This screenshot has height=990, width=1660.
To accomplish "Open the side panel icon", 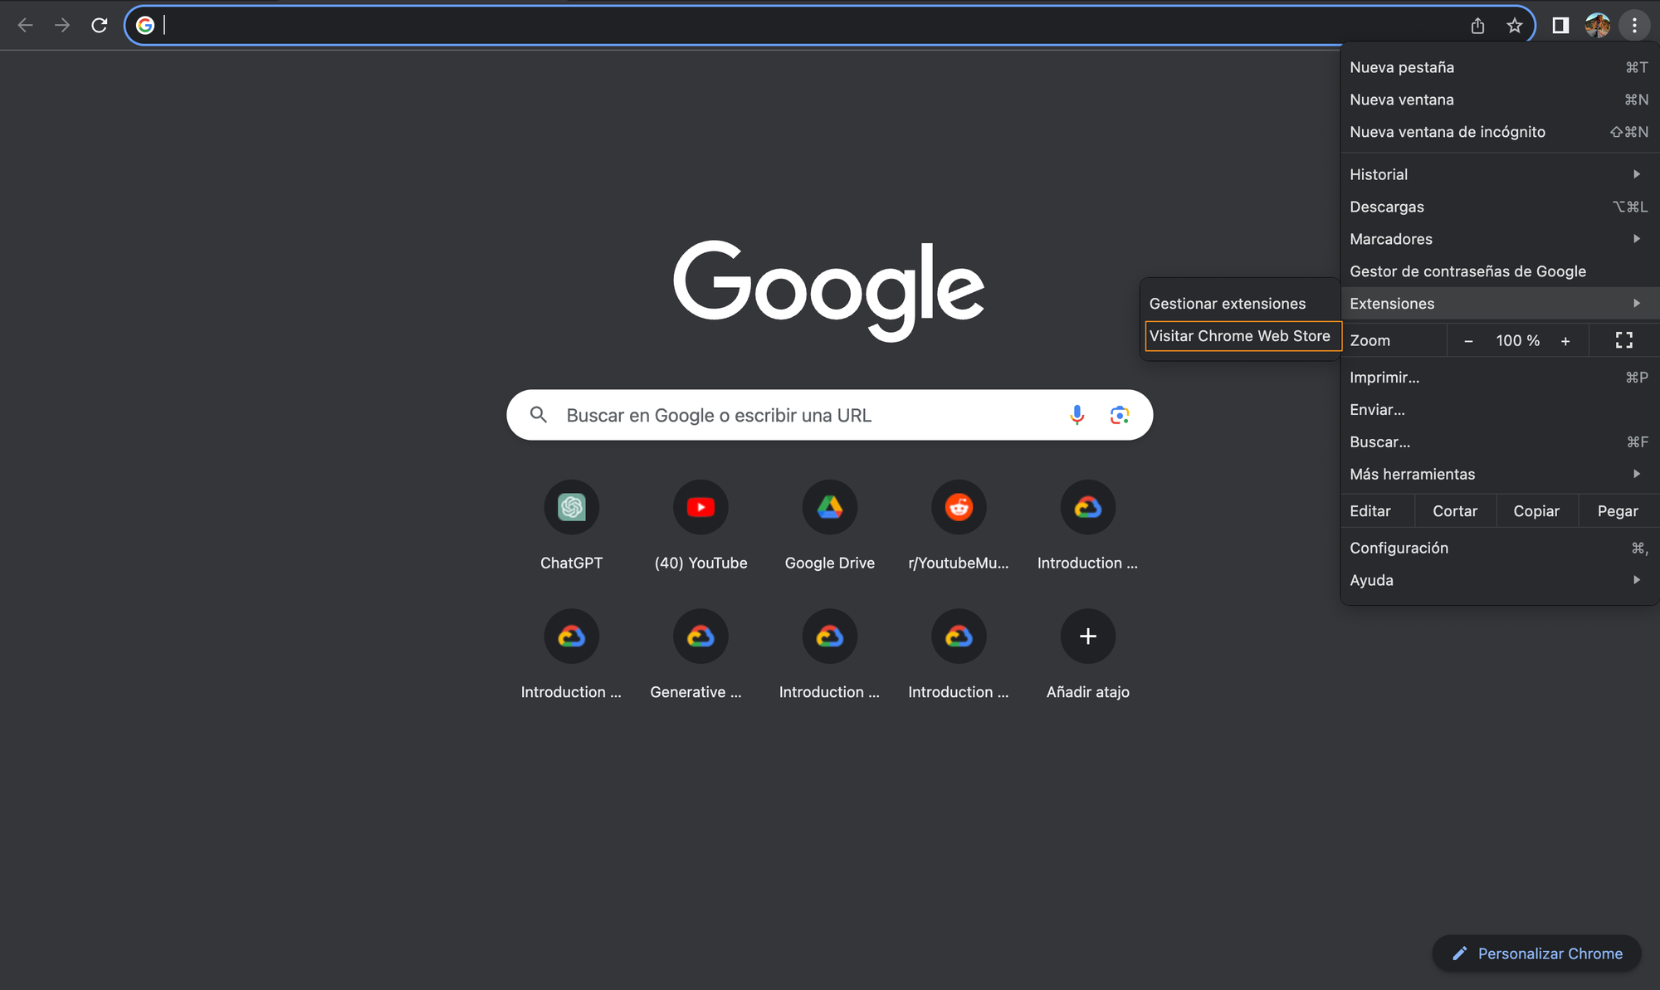I will point(1560,26).
